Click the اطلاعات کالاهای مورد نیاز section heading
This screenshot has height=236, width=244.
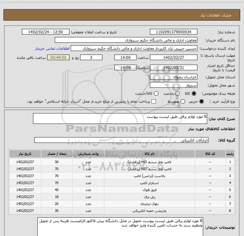pos(211,129)
